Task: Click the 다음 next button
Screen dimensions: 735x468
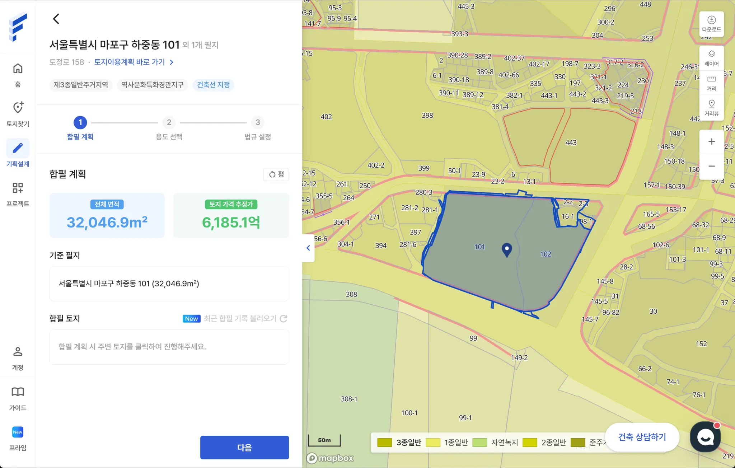Action: coord(244,447)
